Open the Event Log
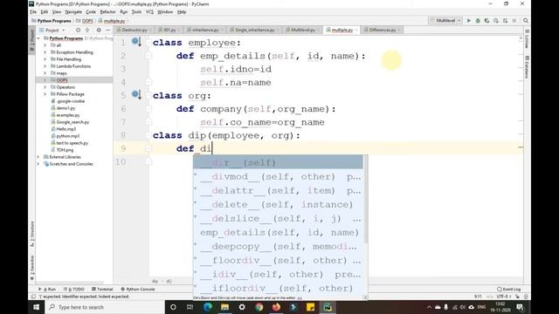Screen dimensions: 559x314 pyautogui.click(x=509, y=289)
